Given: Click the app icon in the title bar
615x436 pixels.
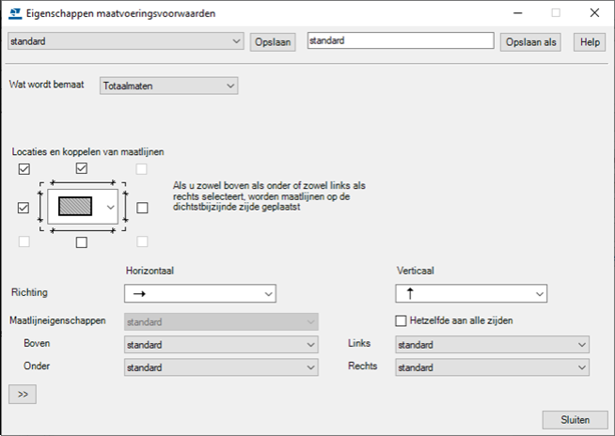Looking at the screenshot, I should point(15,14).
